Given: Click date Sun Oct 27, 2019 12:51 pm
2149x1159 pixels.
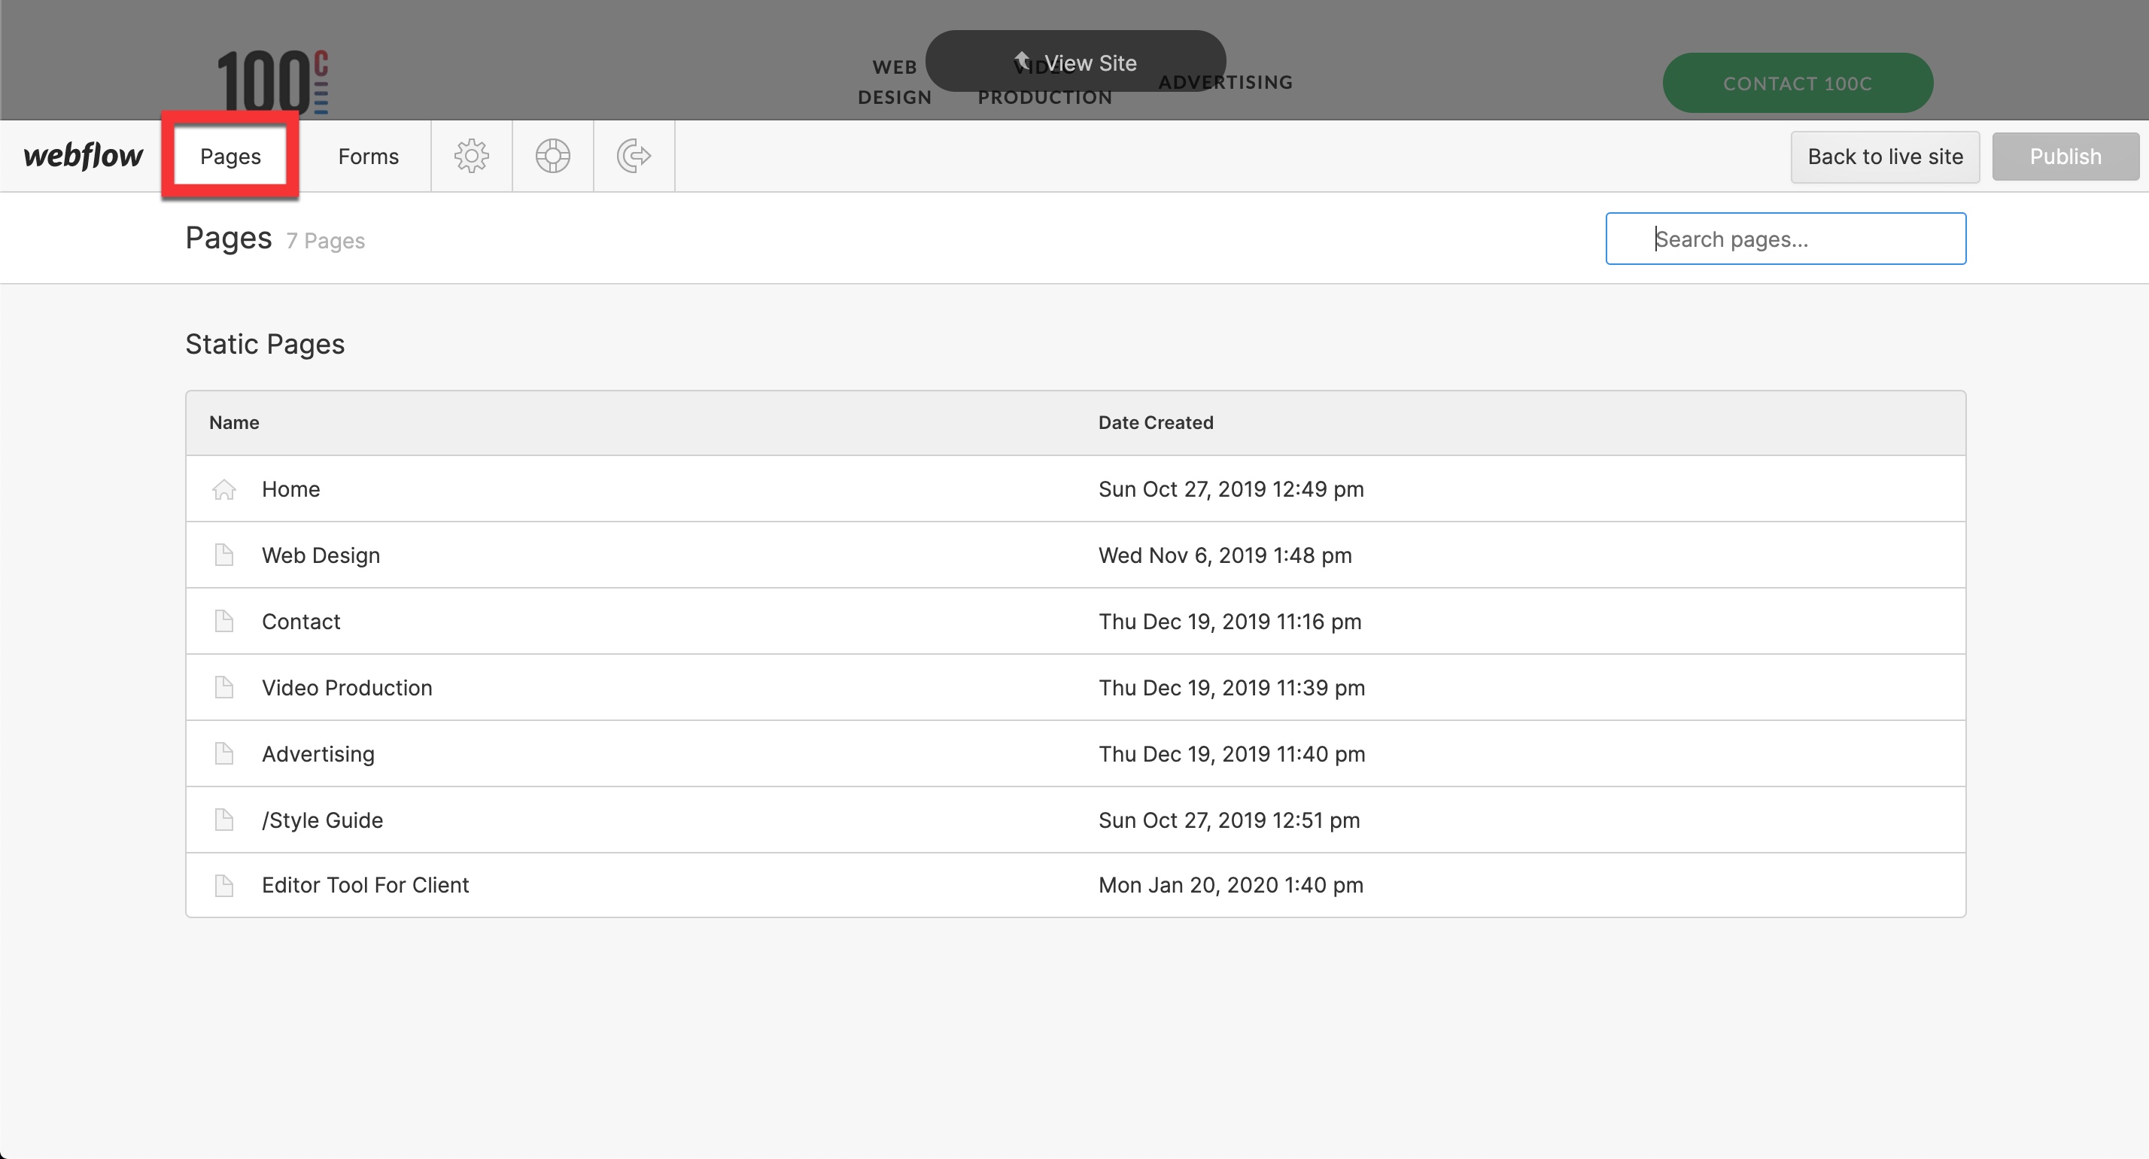Looking at the screenshot, I should click(x=1229, y=820).
